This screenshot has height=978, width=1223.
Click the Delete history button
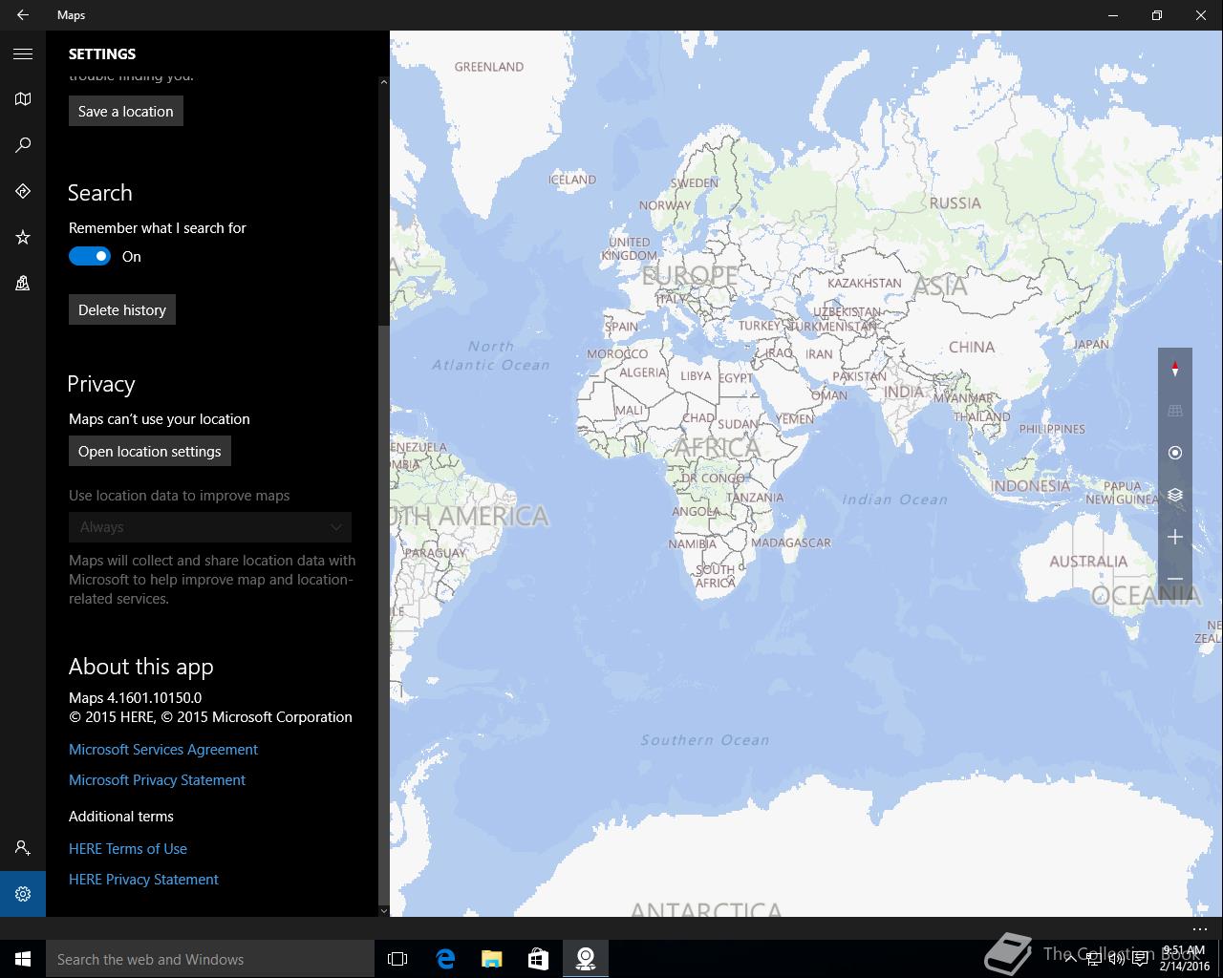[122, 309]
